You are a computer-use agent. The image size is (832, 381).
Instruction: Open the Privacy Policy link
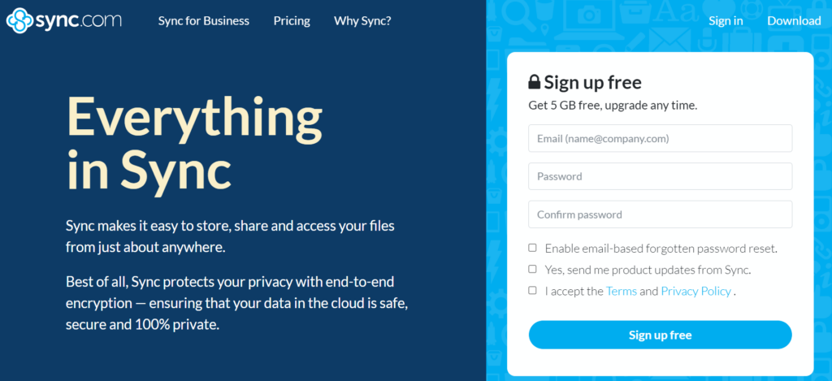(x=695, y=291)
